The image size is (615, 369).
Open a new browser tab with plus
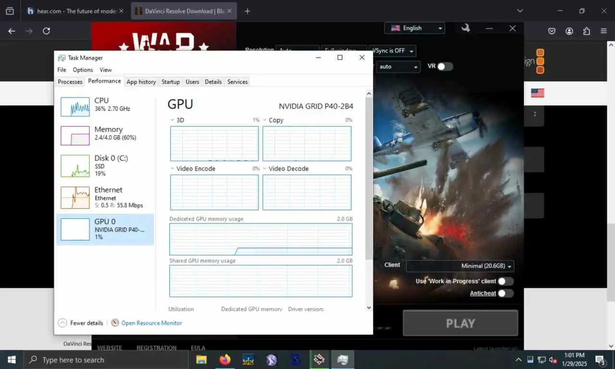pos(247,11)
